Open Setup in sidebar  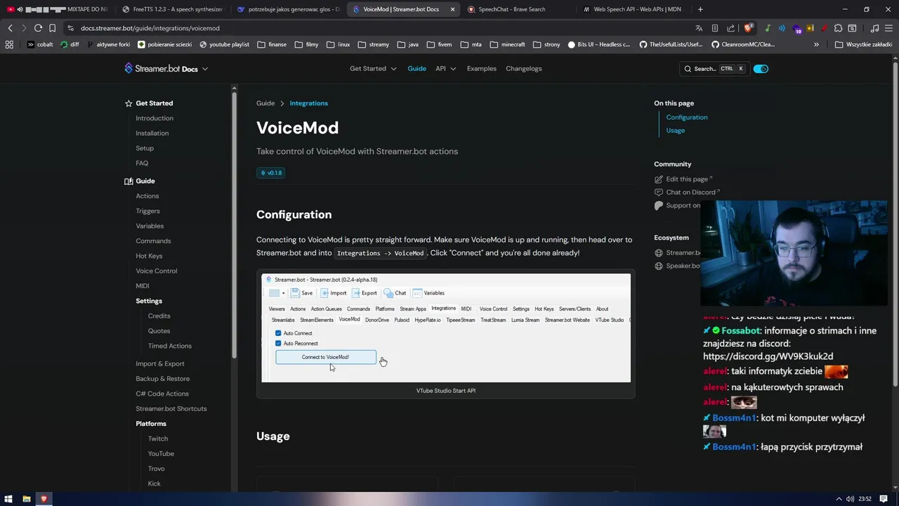point(145,148)
